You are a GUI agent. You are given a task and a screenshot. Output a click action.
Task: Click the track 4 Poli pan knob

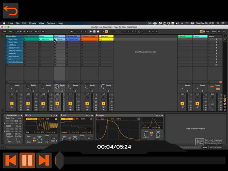(57, 99)
